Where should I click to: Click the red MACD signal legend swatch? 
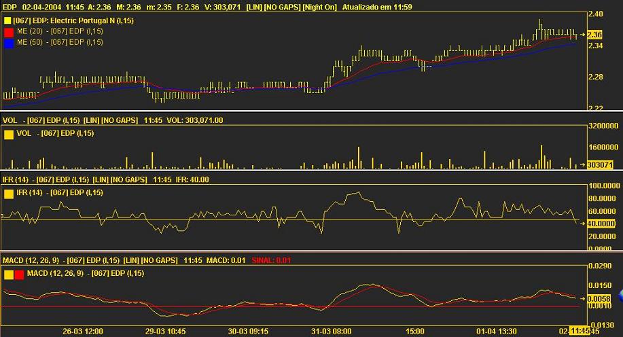tap(19, 274)
